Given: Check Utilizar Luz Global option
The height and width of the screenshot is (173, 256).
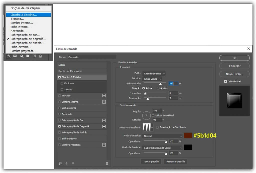Looking at the screenshot, I should [x=153, y=116].
